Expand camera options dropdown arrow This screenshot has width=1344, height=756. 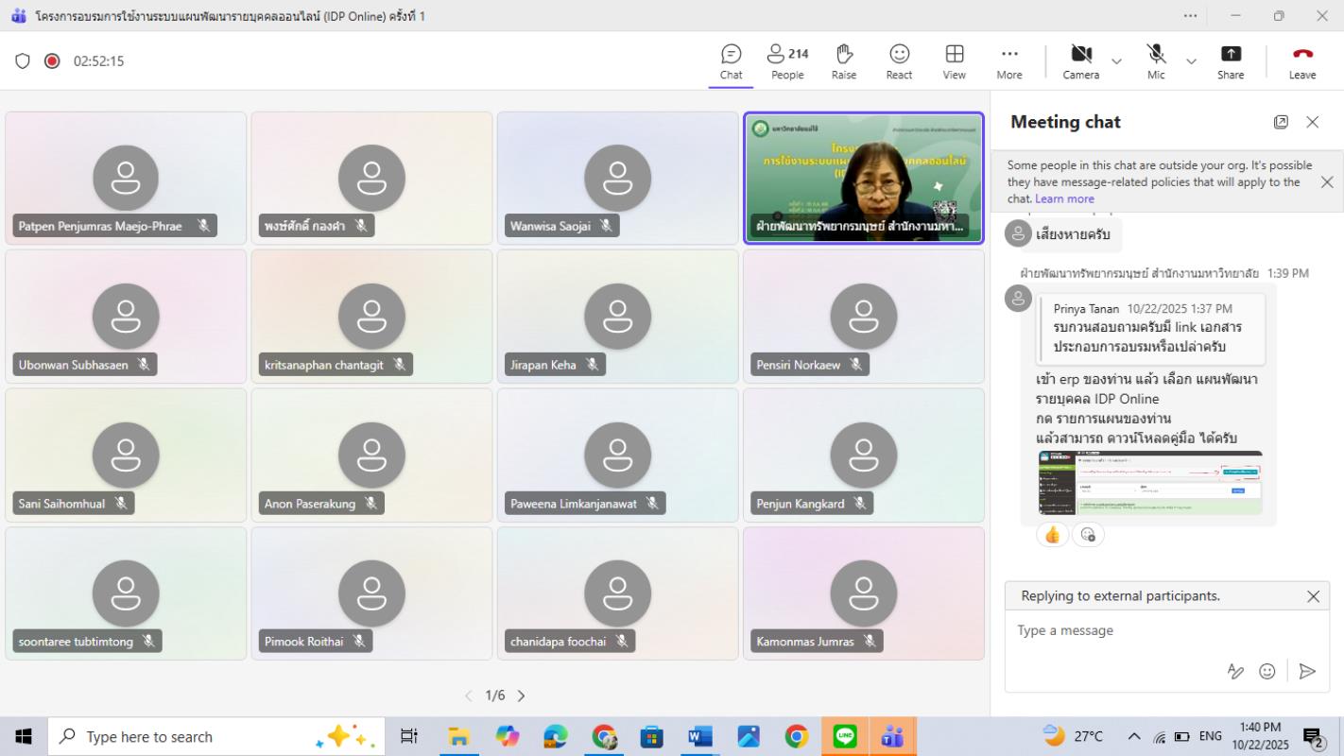click(x=1116, y=61)
